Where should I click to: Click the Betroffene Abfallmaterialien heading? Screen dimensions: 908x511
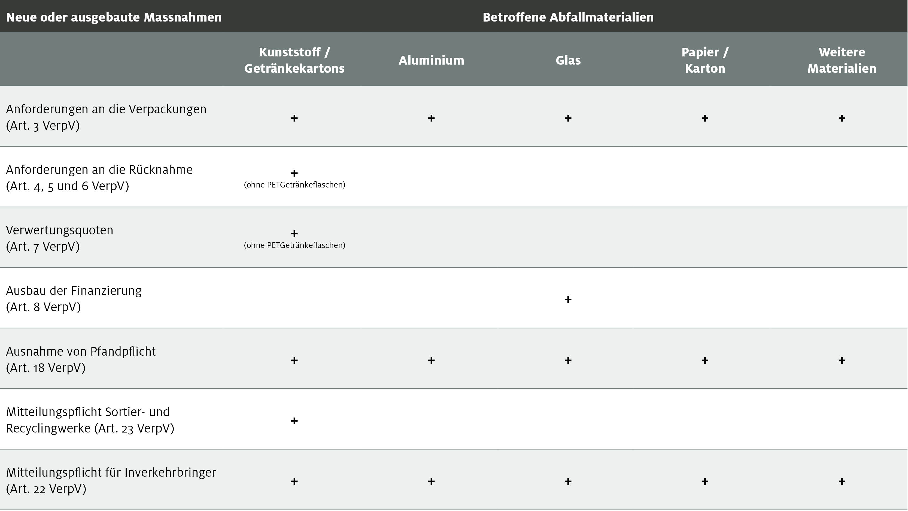coord(568,17)
